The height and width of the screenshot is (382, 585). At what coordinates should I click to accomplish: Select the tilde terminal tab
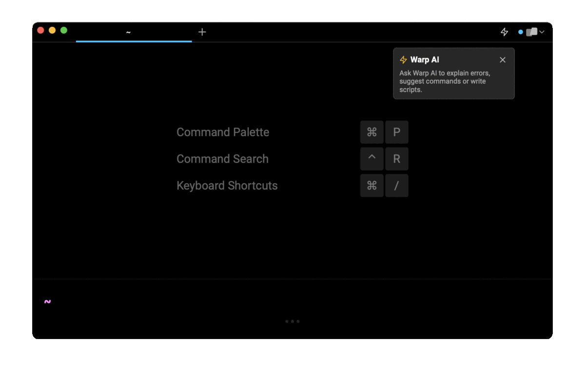pyautogui.click(x=128, y=32)
